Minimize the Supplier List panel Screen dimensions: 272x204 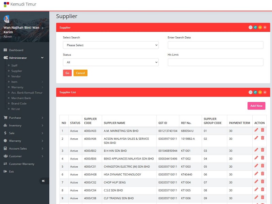[260, 92]
